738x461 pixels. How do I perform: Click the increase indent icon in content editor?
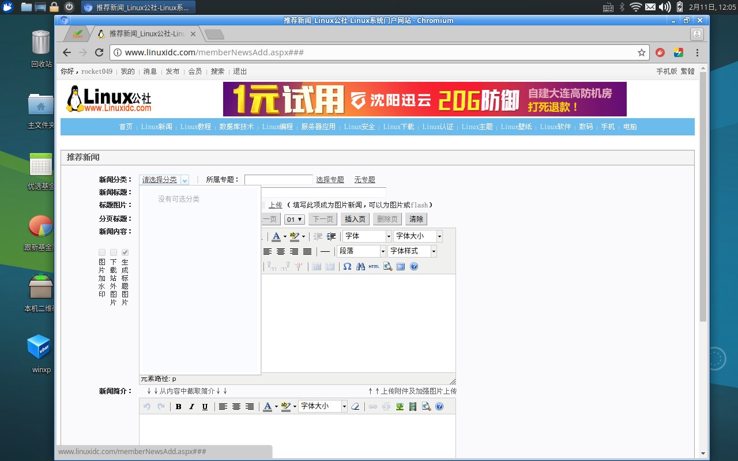[x=331, y=236]
